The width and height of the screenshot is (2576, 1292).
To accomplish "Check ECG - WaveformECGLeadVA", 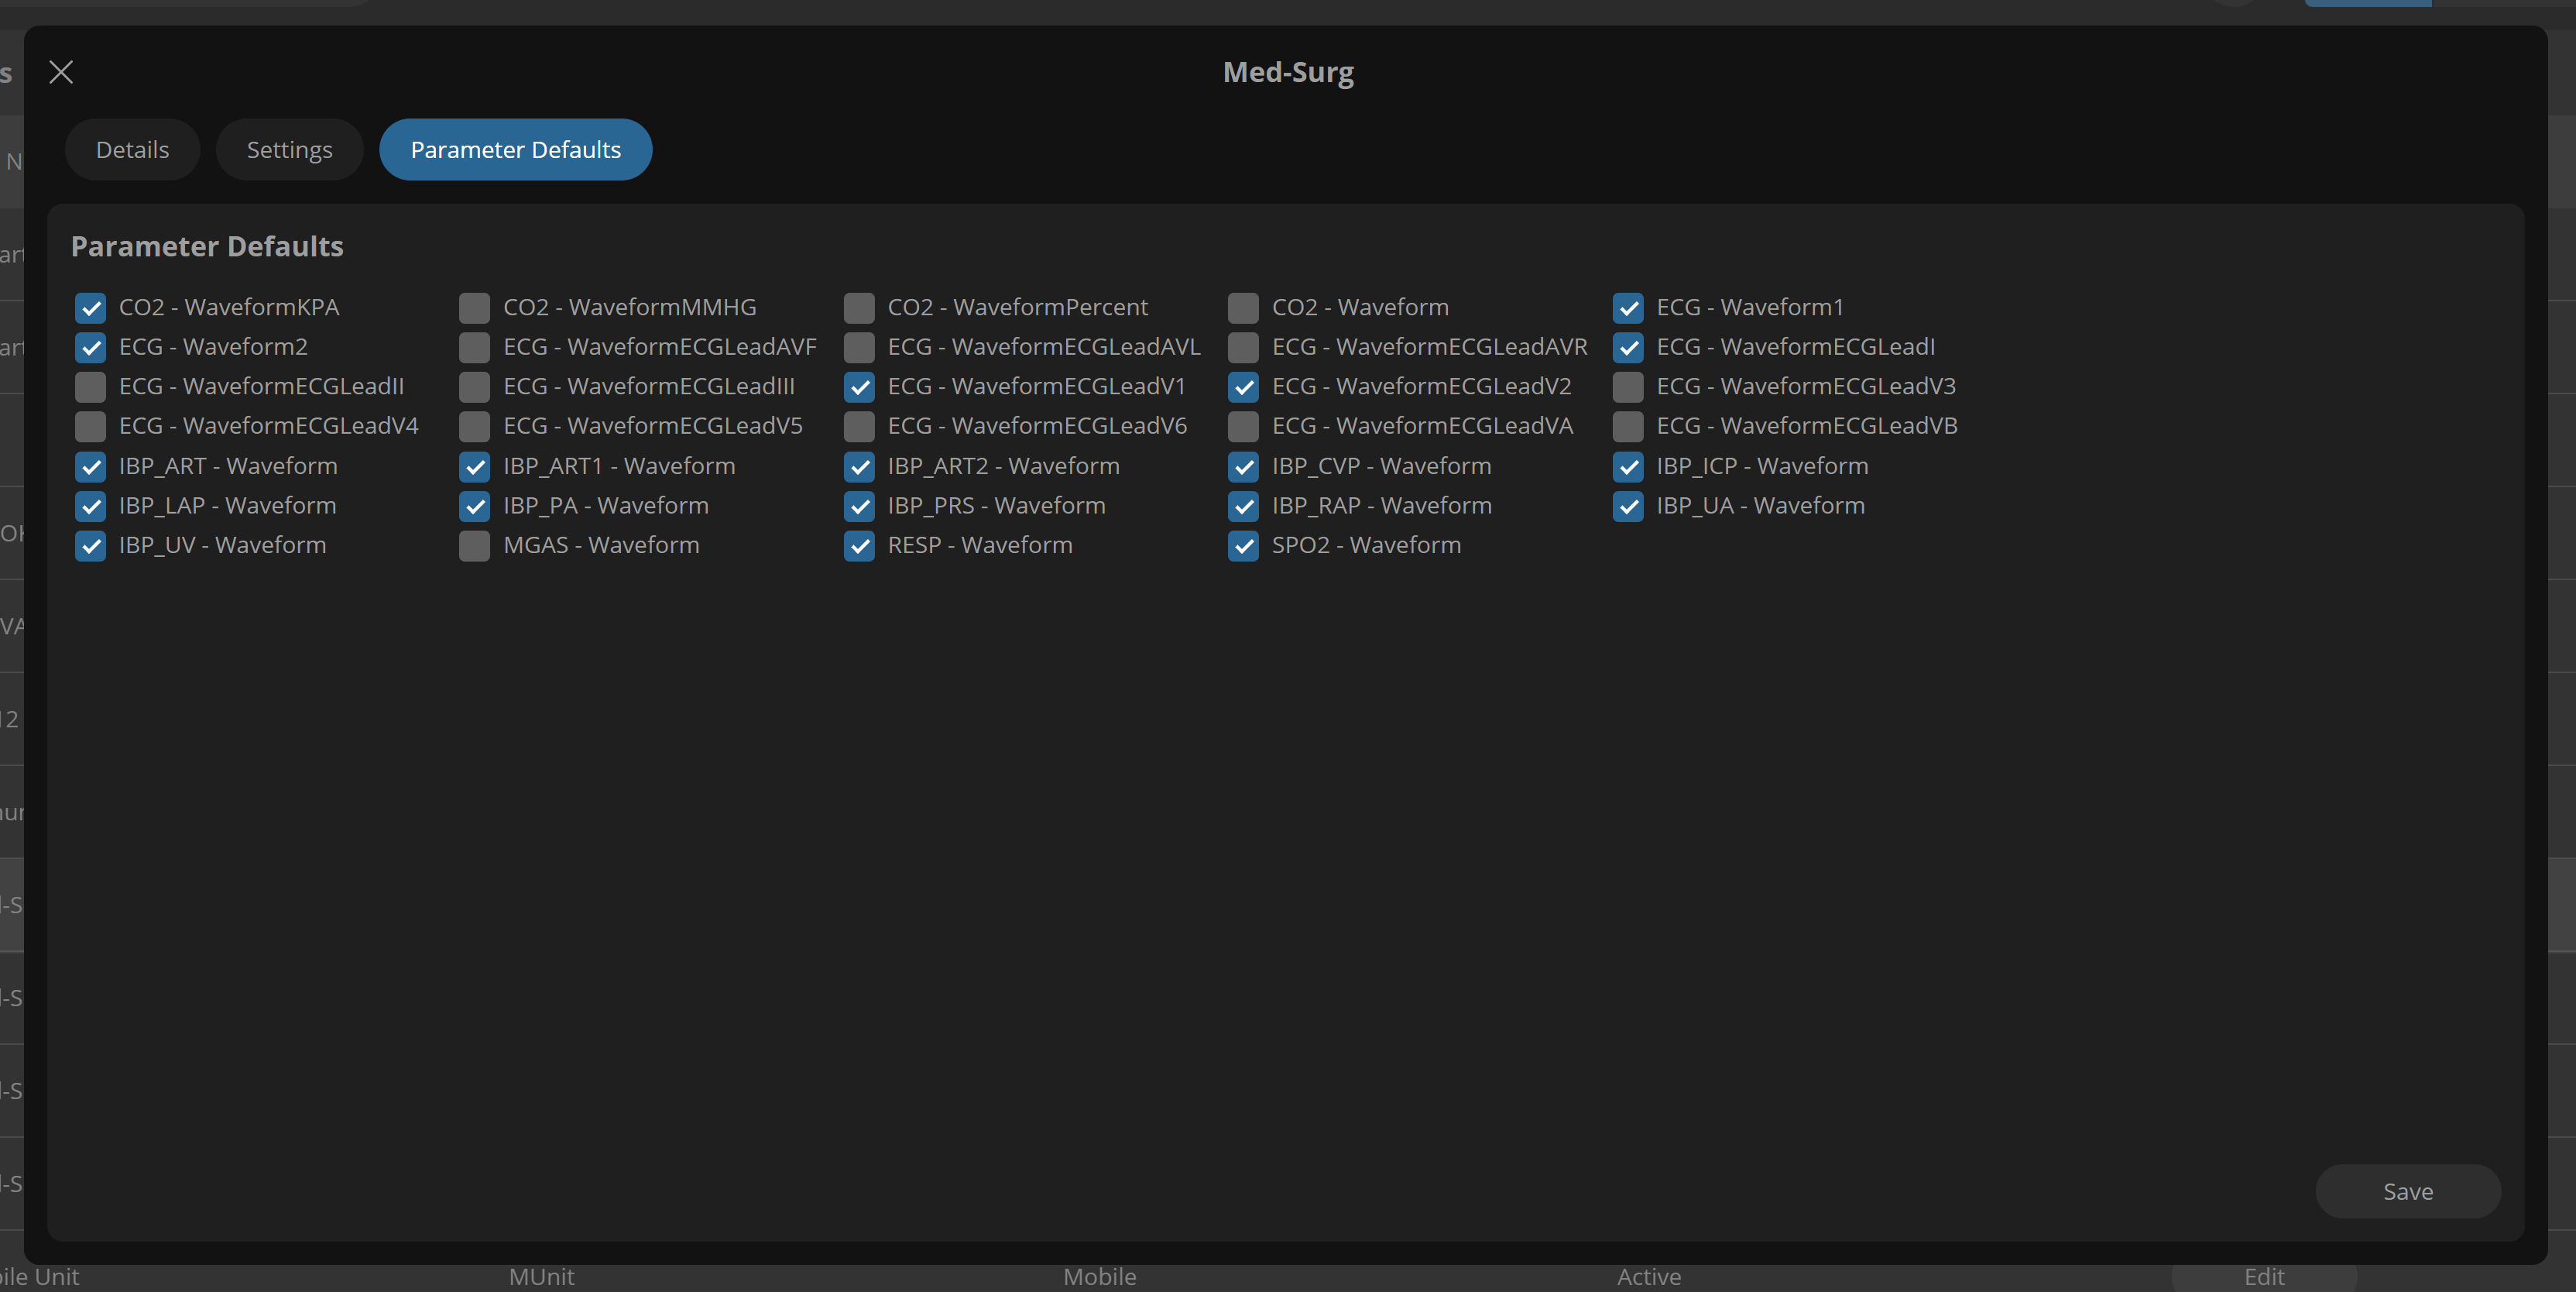I will pos(1243,426).
